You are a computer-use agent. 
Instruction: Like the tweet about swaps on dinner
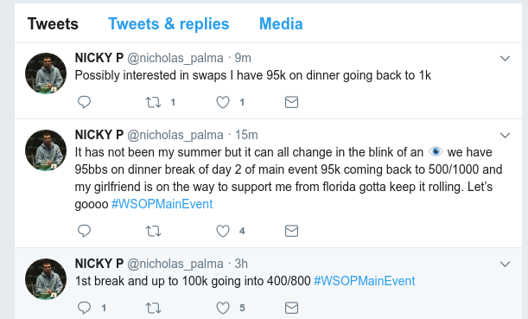pos(223,102)
